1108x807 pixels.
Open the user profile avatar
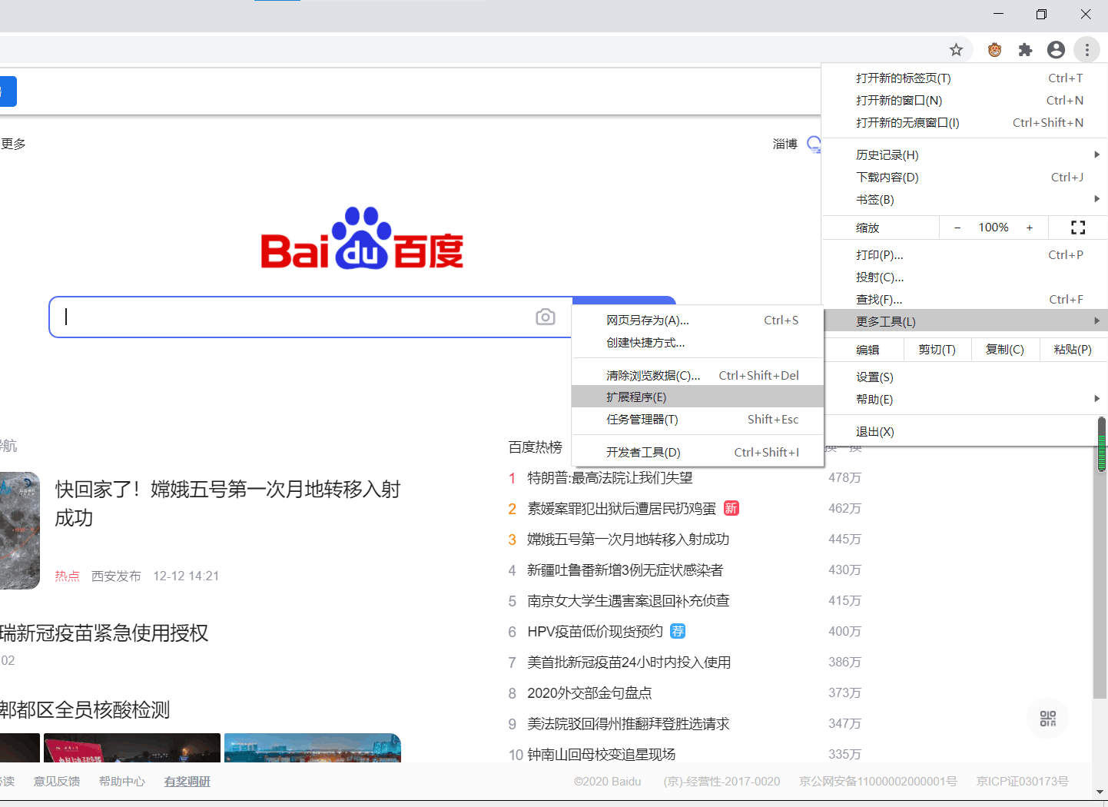click(x=1057, y=50)
